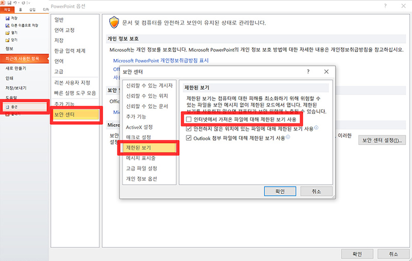The height and width of the screenshot is (261, 412).
Task: Select 제한된 보기 in Trust Center
Action: point(149,148)
